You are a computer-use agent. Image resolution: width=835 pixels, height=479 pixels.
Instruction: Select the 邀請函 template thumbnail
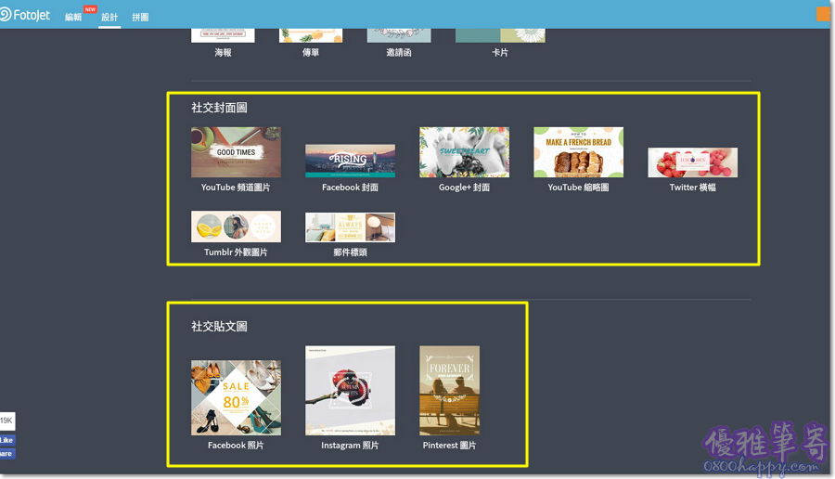click(399, 35)
